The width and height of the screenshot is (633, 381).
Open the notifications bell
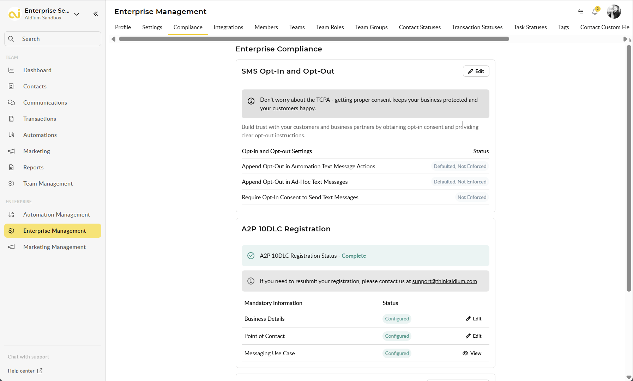coord(595,12)
